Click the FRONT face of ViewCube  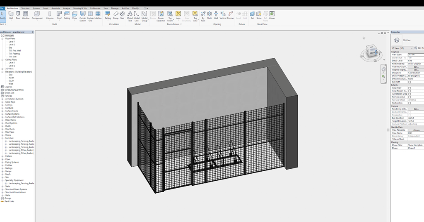[372, 53]
